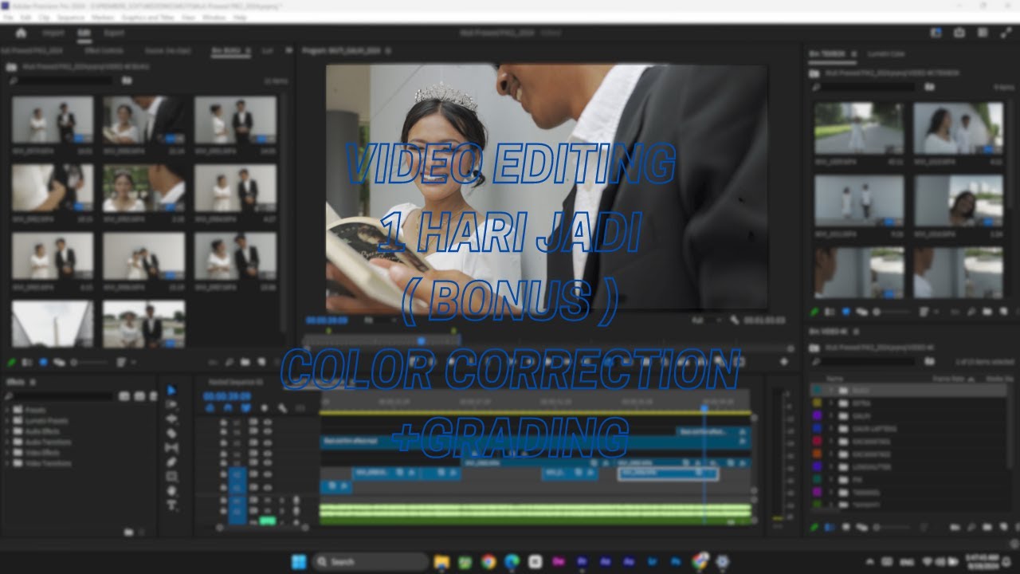Select the Track Select Forward tool
Screen dimensions: 1020x574
(171, 405)
